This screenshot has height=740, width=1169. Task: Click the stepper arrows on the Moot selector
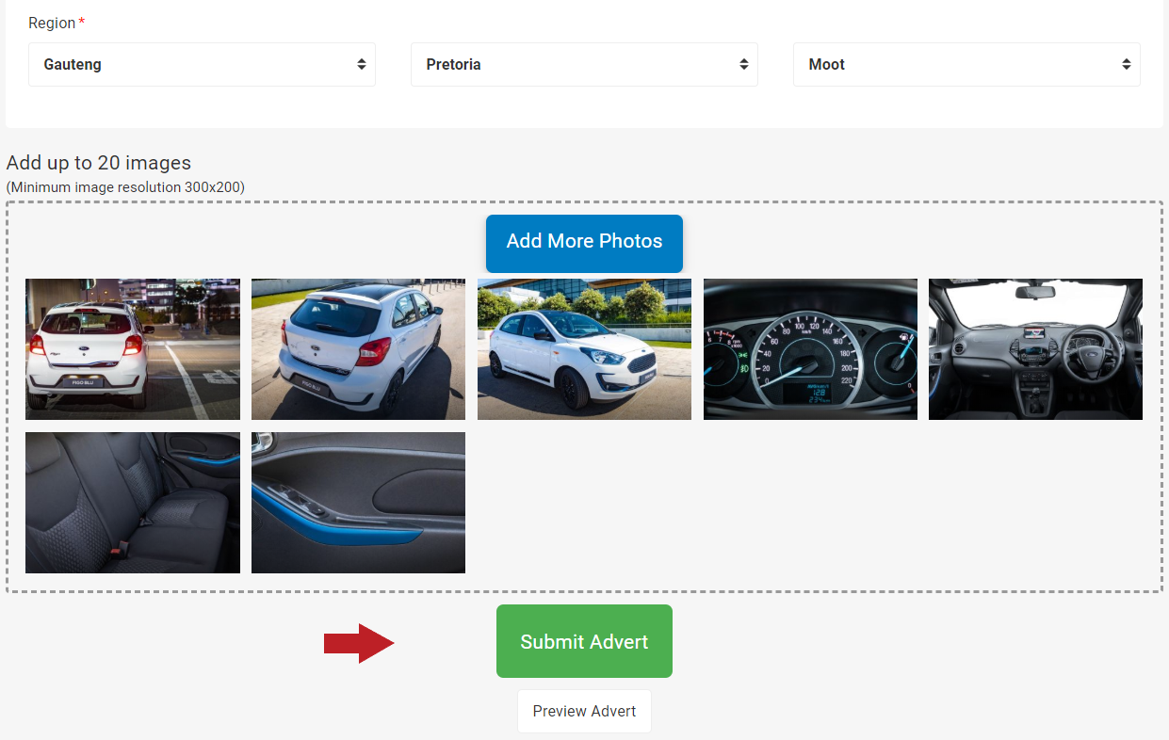click(x=1127, y=64)
